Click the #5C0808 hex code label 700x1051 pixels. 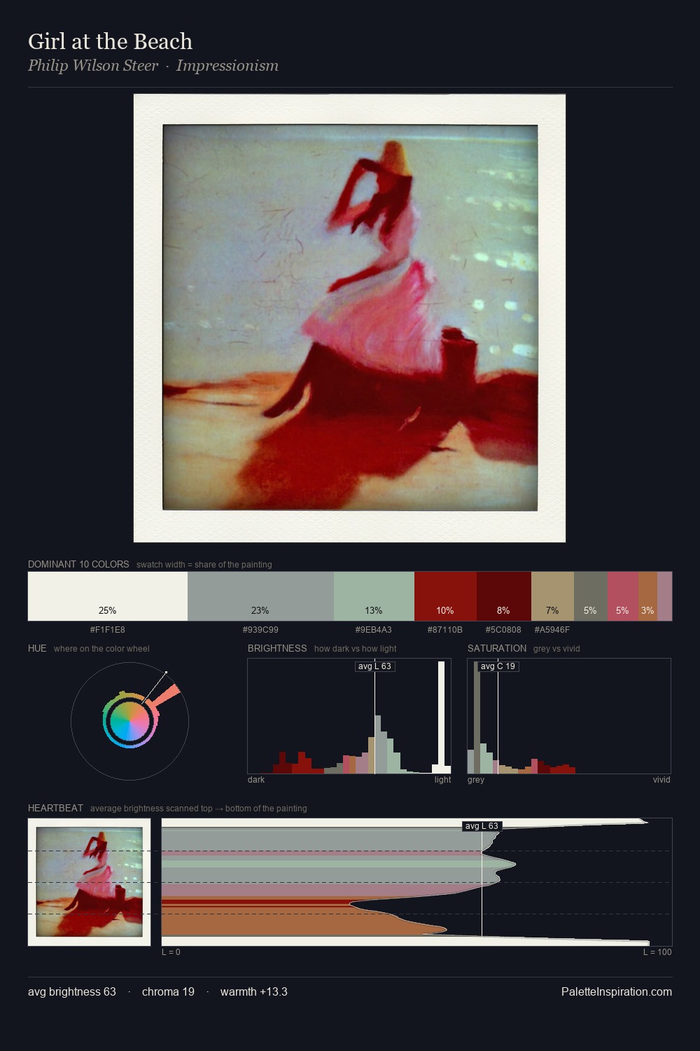pyautogui.click(x=503, y=630)
